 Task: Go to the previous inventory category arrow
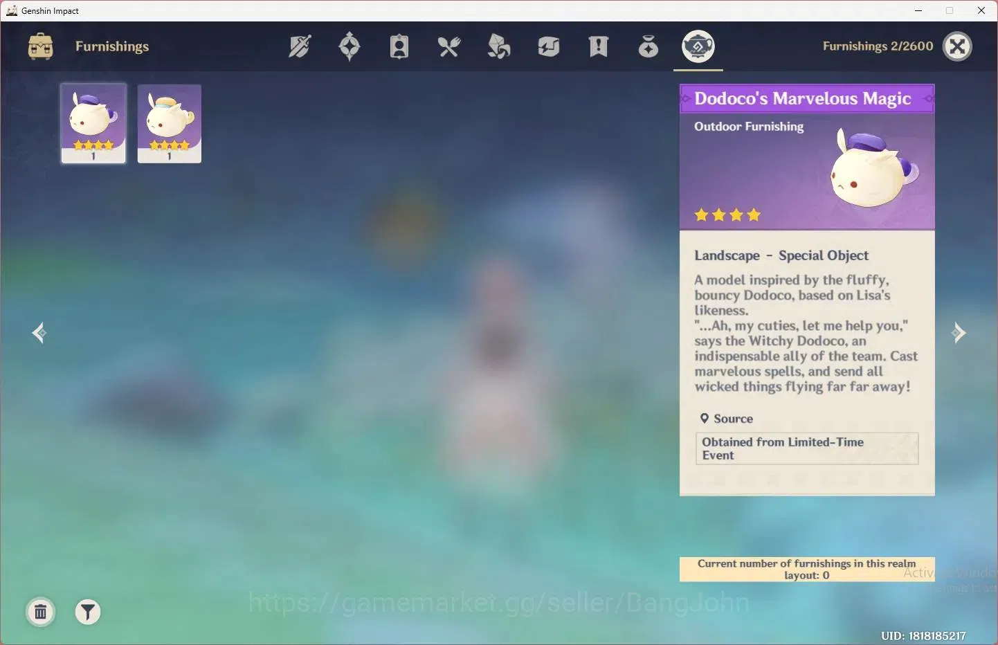(39, 333)
